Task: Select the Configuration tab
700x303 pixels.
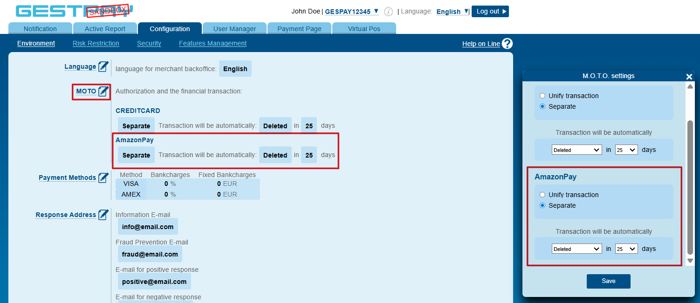Action: tap(170, 28)
